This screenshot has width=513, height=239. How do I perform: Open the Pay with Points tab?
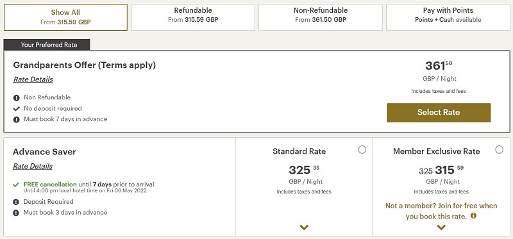click(x=448, y=17)
